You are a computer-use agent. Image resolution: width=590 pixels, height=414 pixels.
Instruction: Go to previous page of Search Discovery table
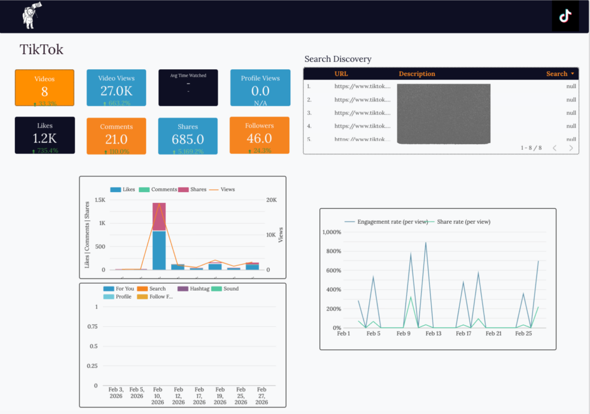click(x=555, y=148)
